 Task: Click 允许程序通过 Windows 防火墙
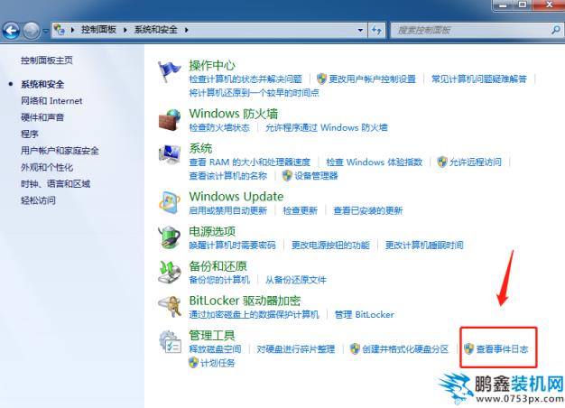coord(327,127)
